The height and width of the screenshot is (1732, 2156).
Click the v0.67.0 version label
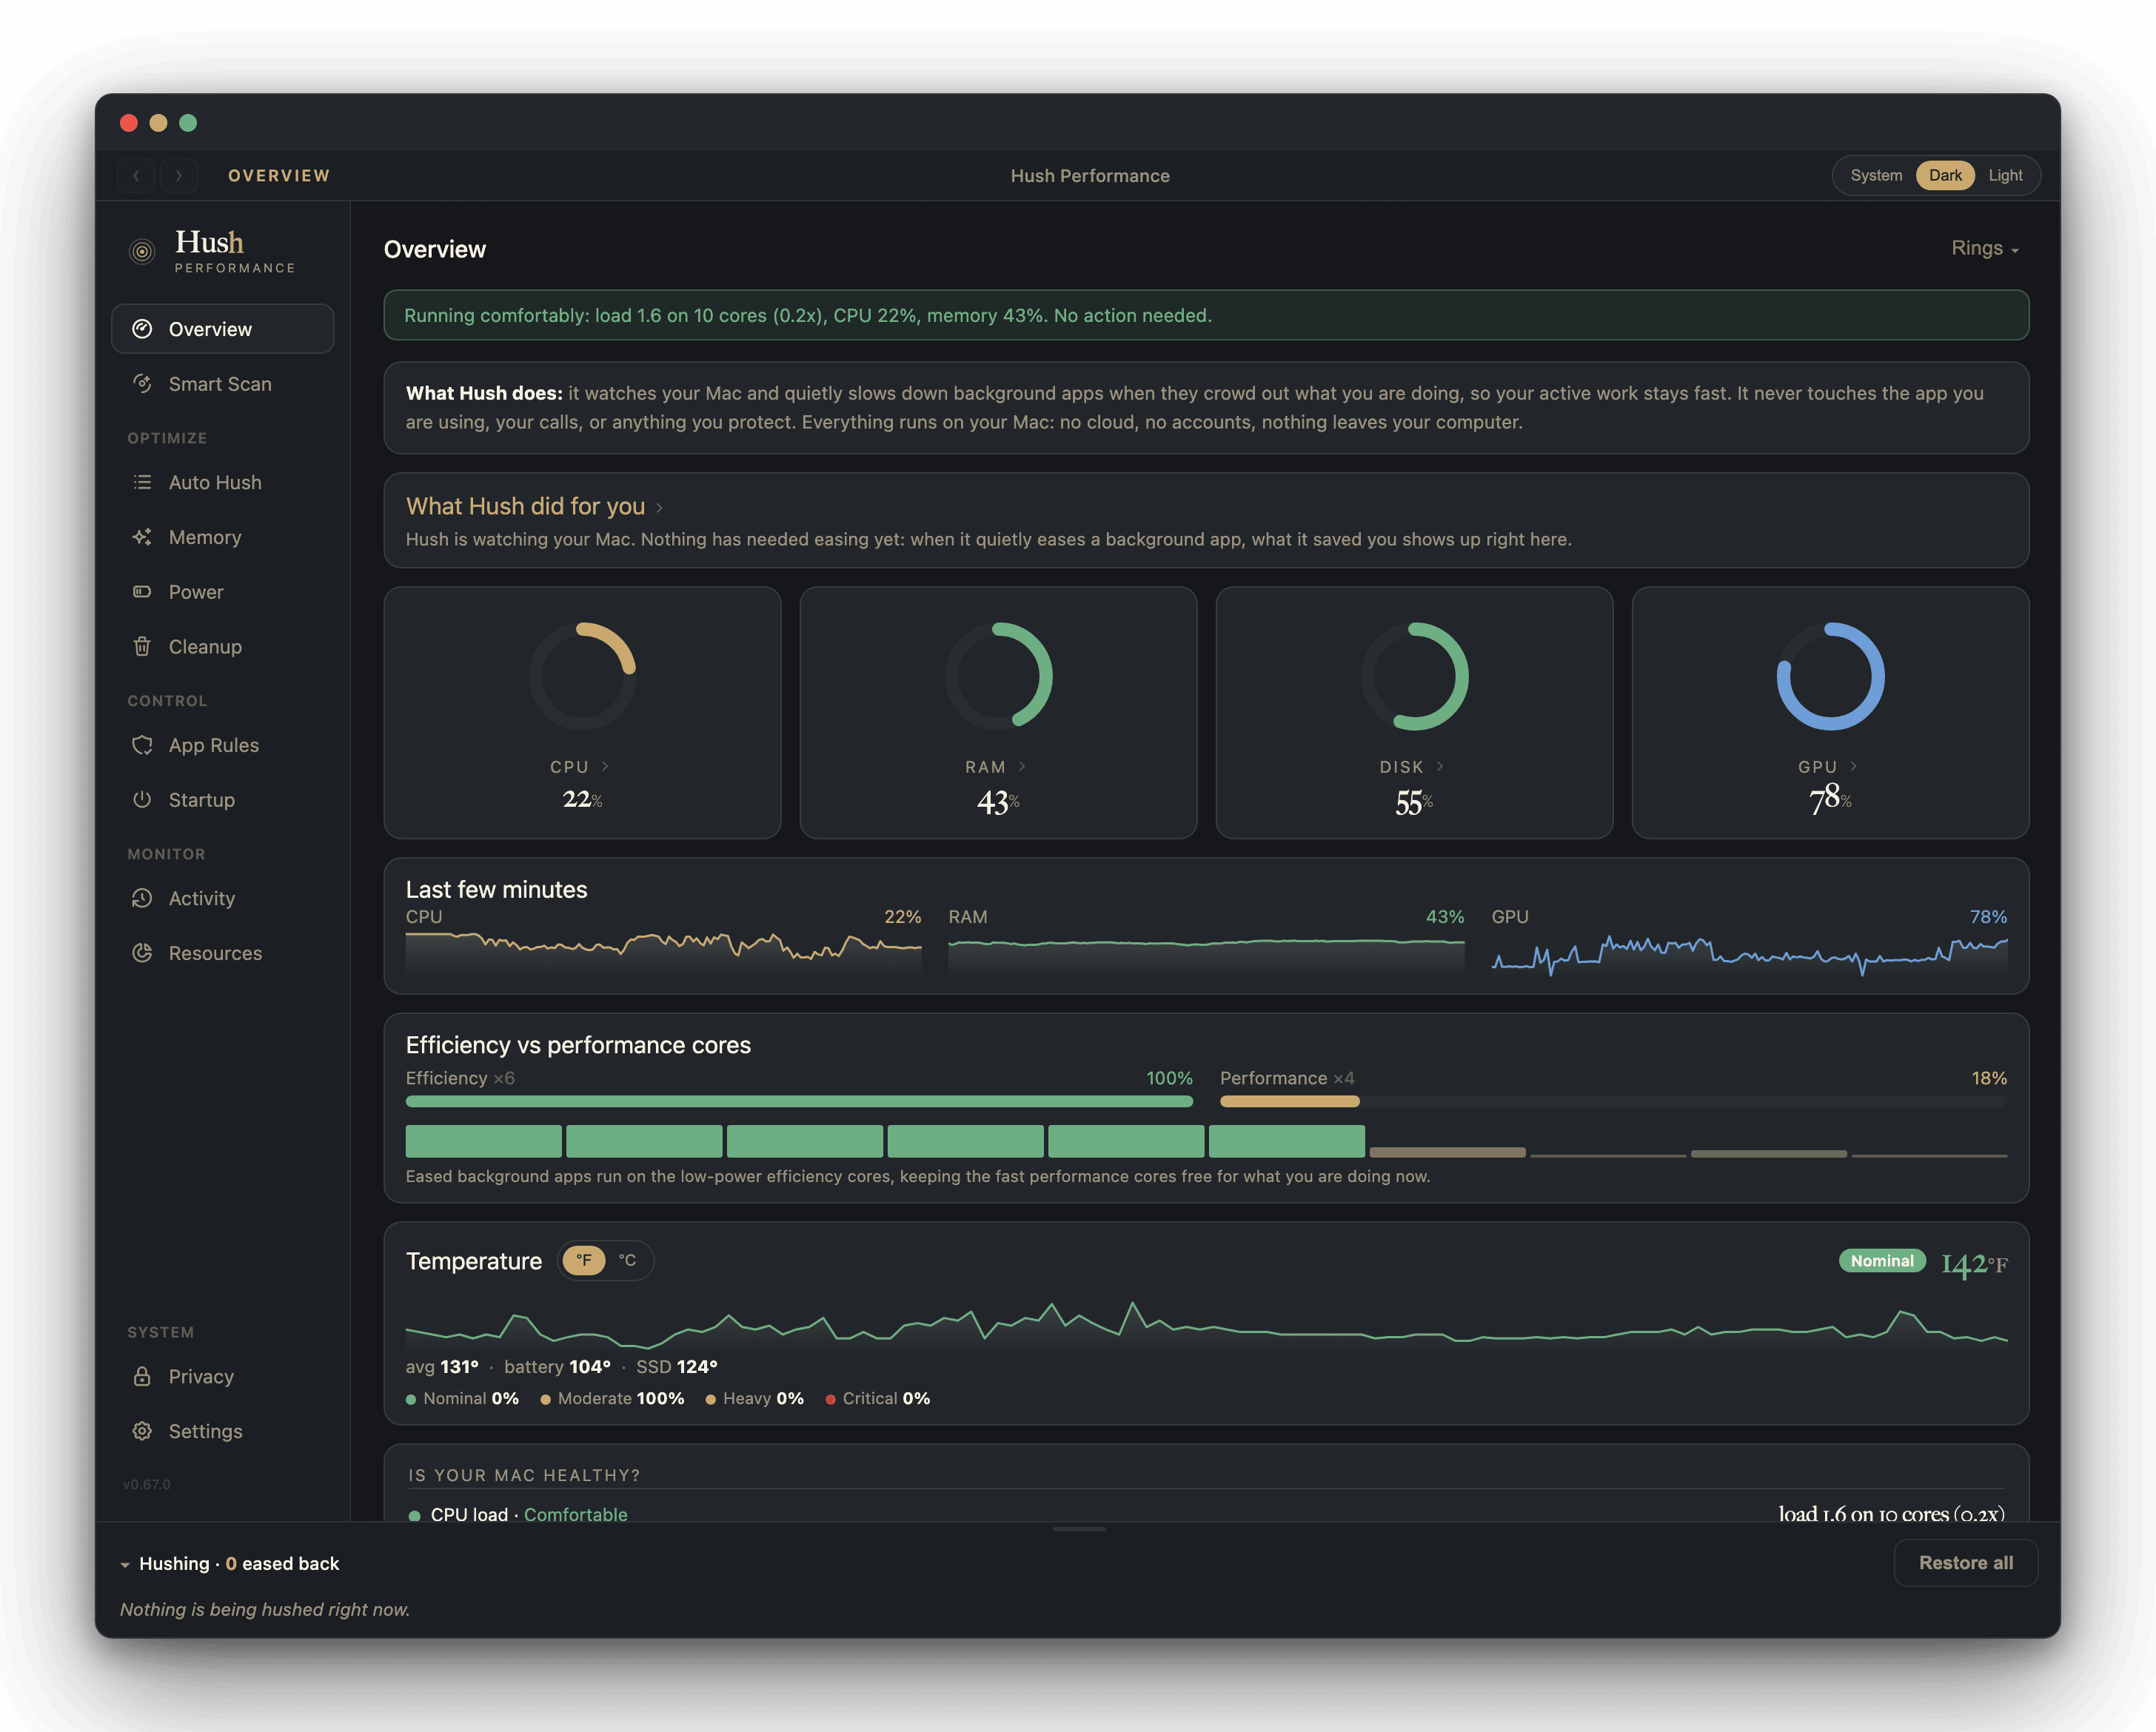click(x=147, y=1484)
